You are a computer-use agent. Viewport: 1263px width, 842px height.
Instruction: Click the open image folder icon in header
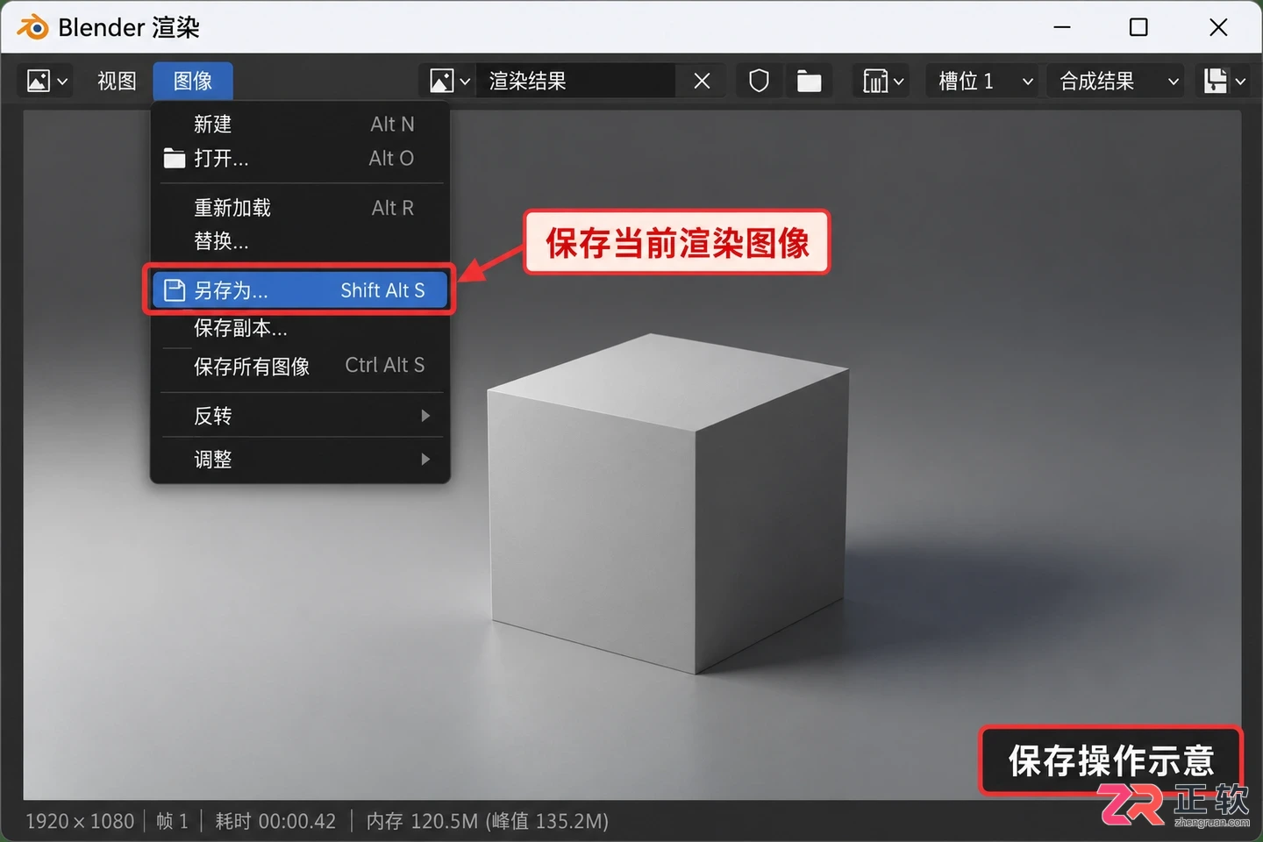(x=809, y=82)
